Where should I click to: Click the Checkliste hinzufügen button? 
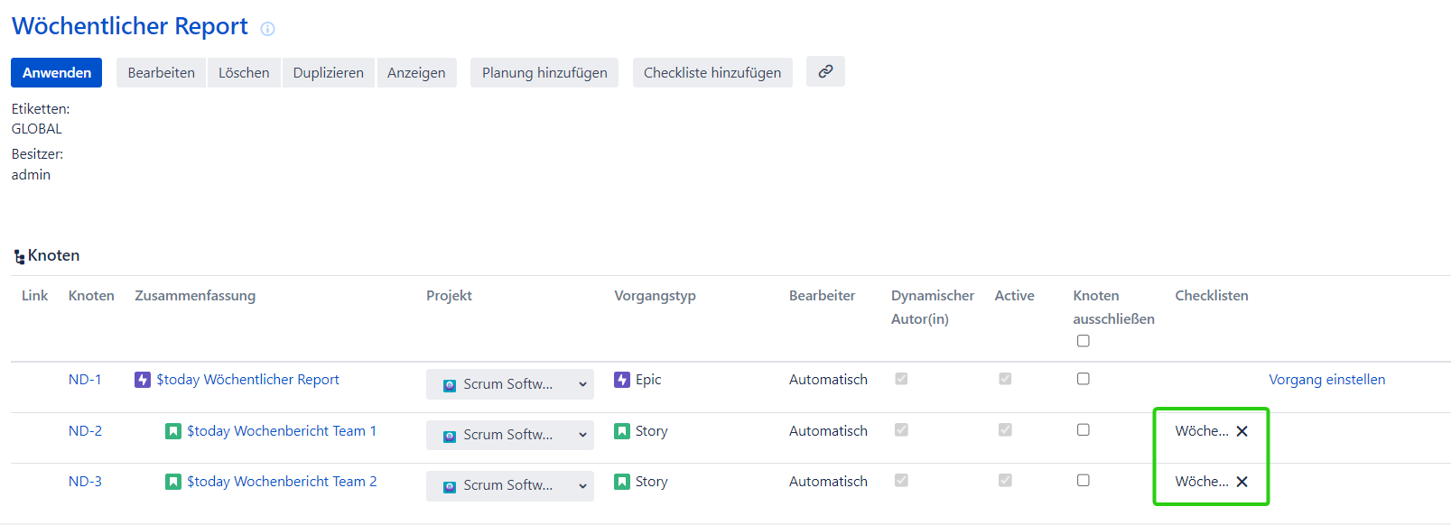tap(712, 73)
